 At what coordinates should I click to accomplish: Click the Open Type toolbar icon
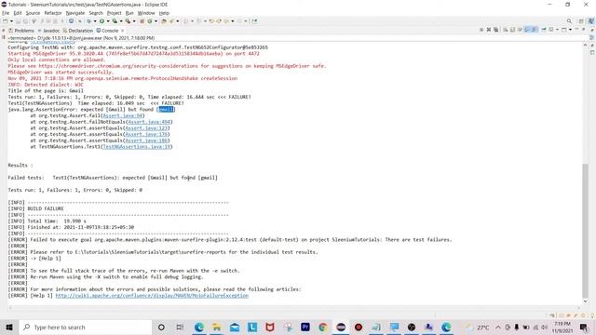[164, 21]
